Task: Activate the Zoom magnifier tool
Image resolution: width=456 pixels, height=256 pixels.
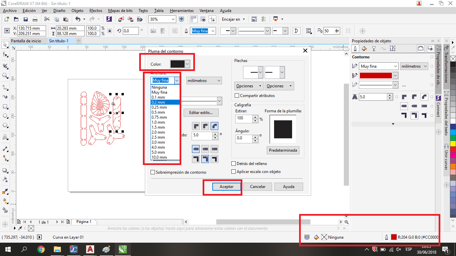Action: click(x=5, y=76)
